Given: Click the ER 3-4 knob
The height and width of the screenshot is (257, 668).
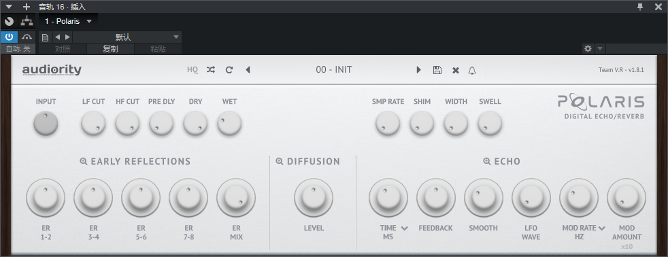Looking at the screenshot, I should pyautogui.click(x=93, y=198).
